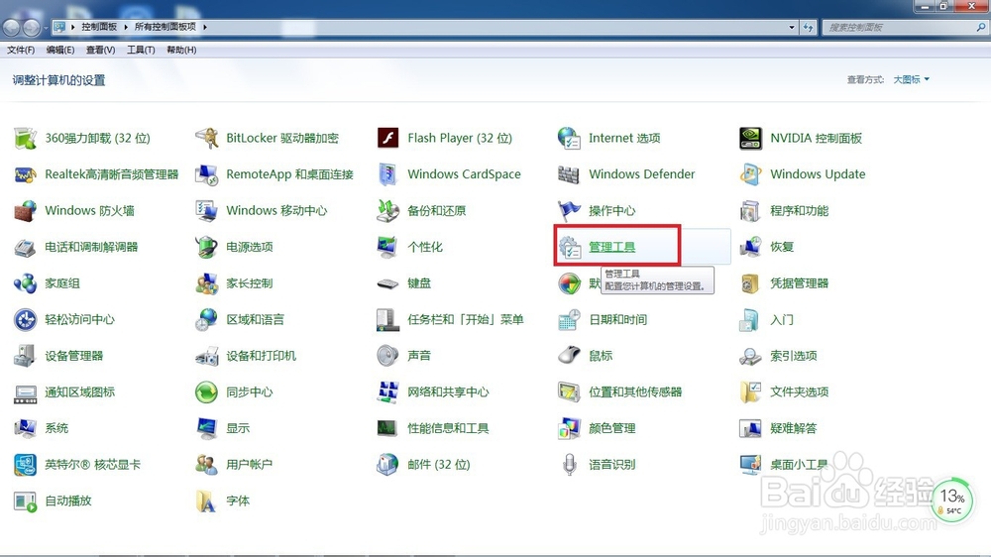The height and width of the screenshot is (557, 991).
Task: Open the 帮助(H) menu
Action: [181, 50]
